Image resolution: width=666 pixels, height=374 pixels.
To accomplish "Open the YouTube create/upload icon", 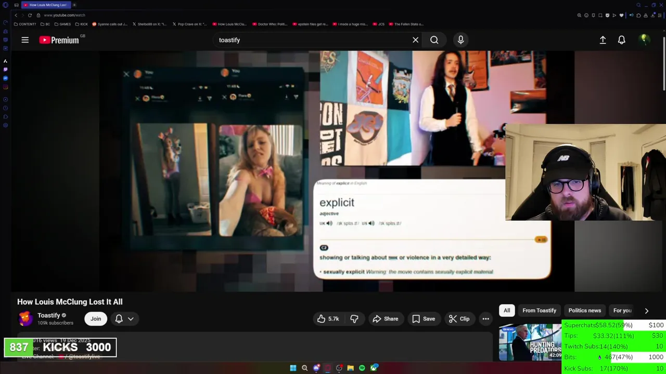I will point(603,39).
